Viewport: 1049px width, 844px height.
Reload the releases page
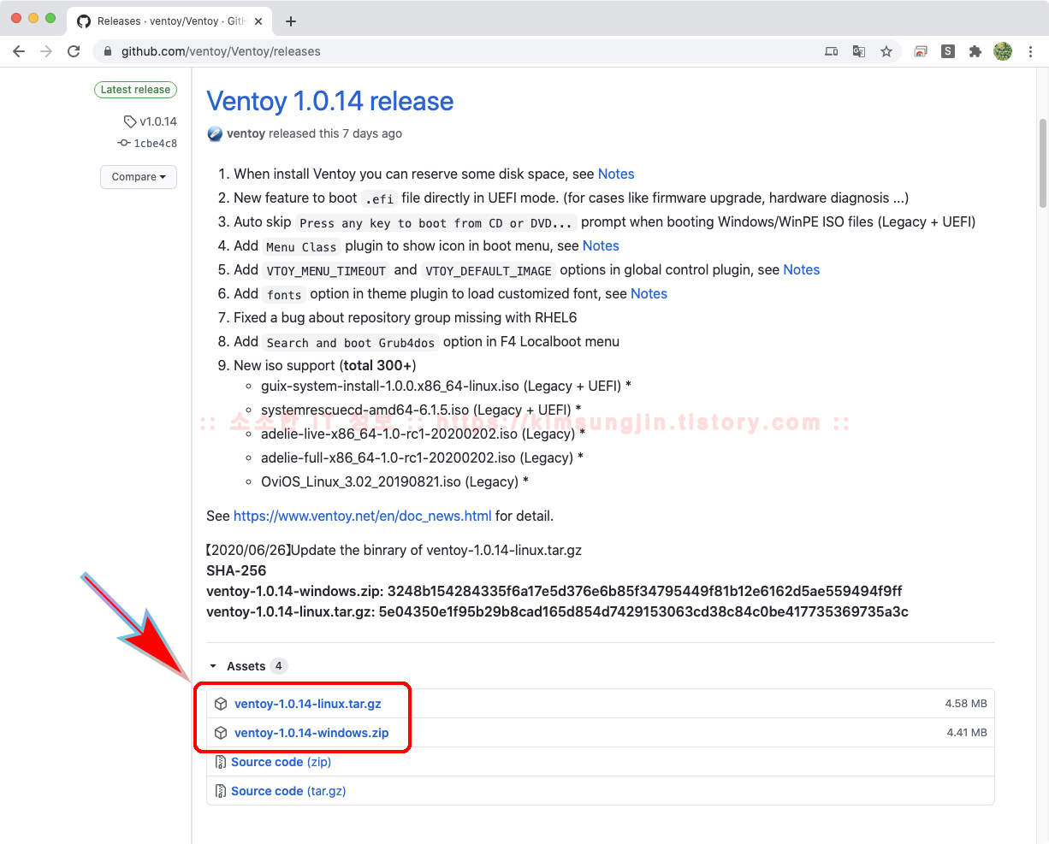pos(74,51)
